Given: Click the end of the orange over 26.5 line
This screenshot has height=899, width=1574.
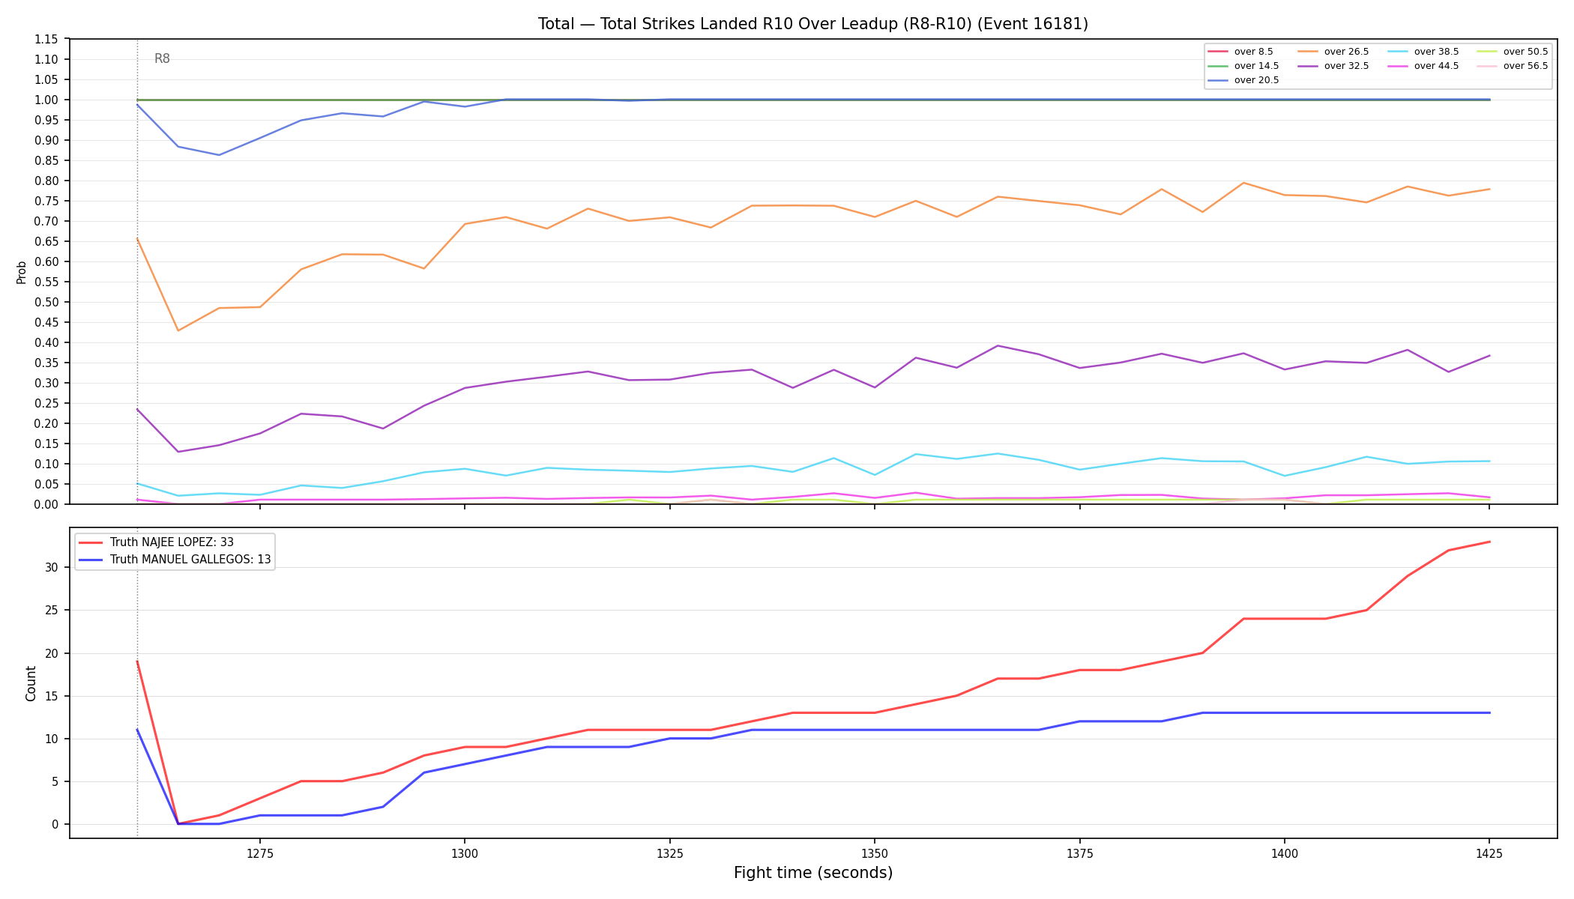Looking at the screenshot, I should (1489, 189).
